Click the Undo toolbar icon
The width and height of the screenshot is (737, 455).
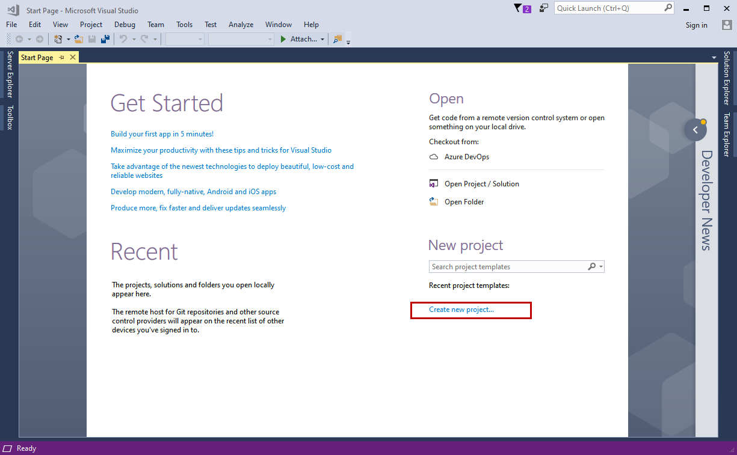pyautogui.click(x=123, y=39)
